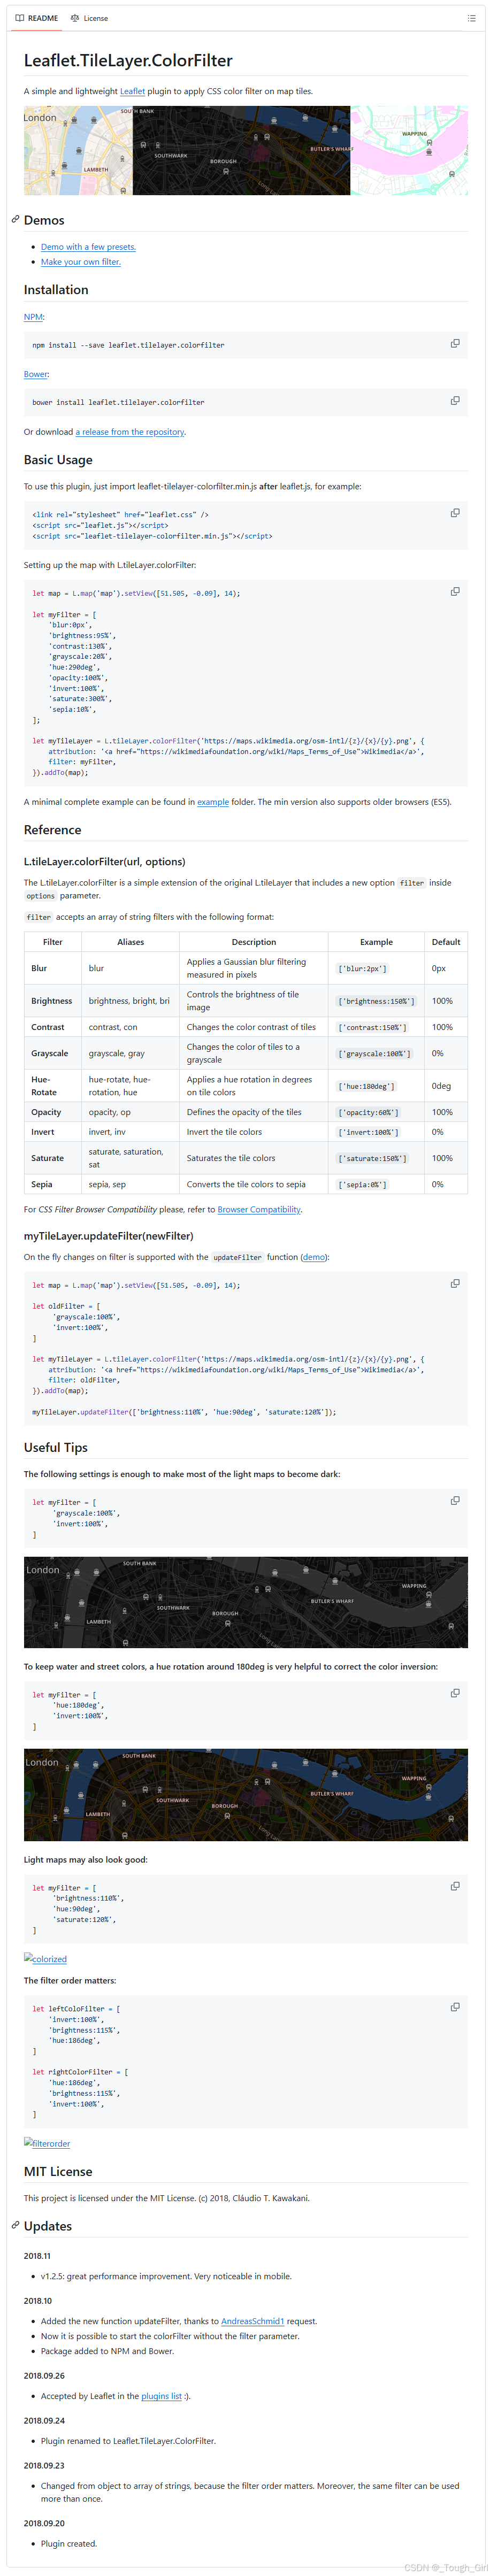Click the banner map preview image at top
Viewport: 490px width, 2576px height.
[245, 151]
